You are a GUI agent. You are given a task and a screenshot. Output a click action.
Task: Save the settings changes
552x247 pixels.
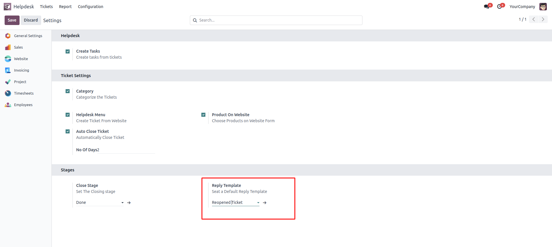12,20
